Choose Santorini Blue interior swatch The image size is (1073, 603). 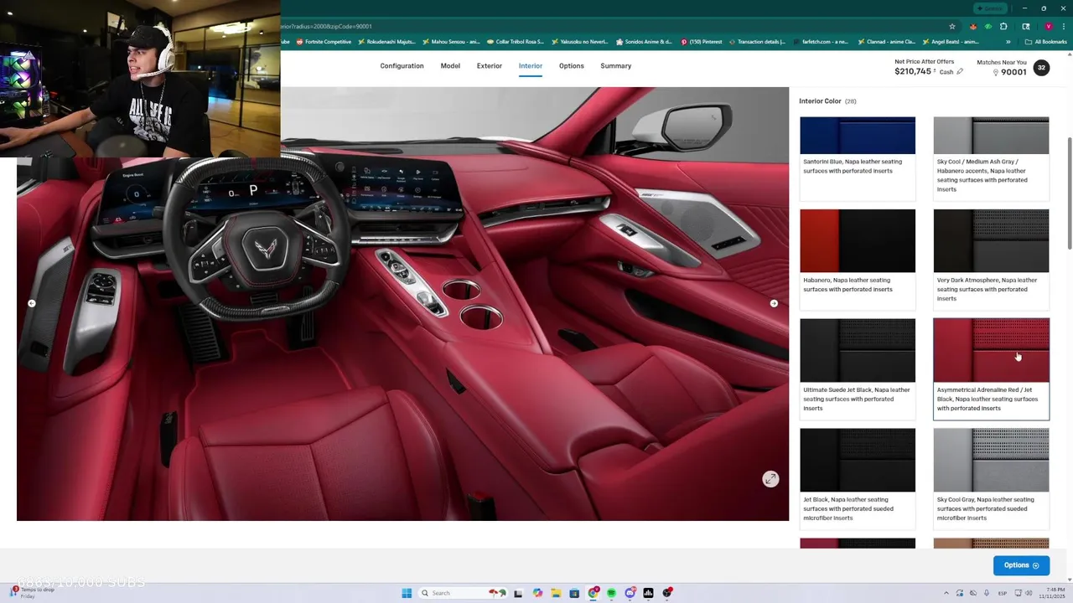coord(858,159)
